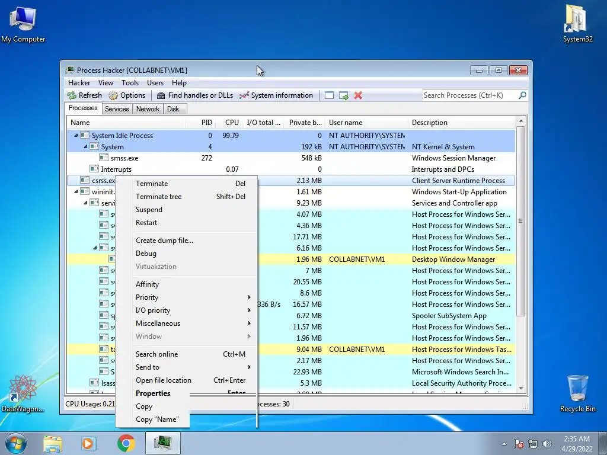Click the search magnifier icon
Screen dimensions: 607x455
click(x=522, y=95)
